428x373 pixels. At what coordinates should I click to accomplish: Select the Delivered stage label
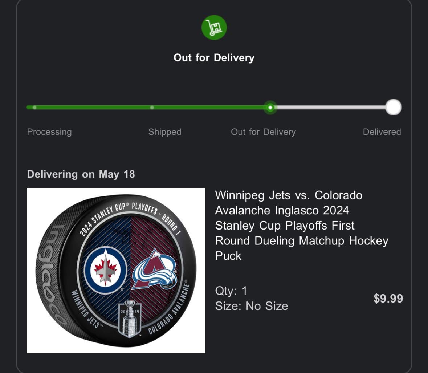(x=382, y=132)
